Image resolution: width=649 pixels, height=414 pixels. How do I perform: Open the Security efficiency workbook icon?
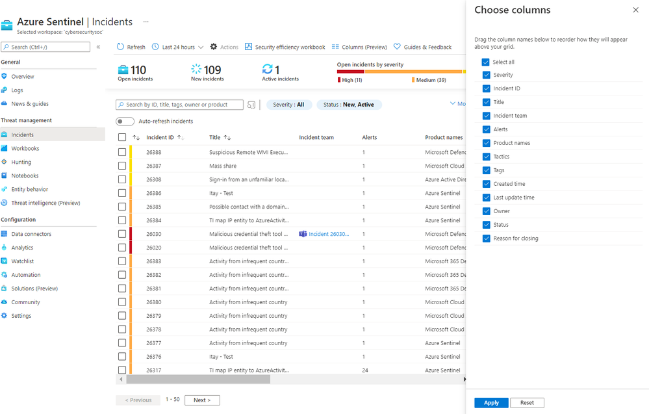click(x=248, y=47)
